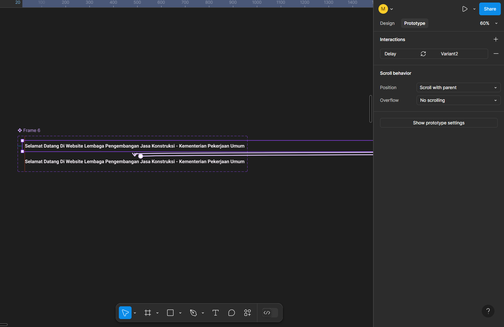The image size is (504, 327).
Task: Open the Position Scroll with parent dropdown
Action: click(x=458, y=87)
